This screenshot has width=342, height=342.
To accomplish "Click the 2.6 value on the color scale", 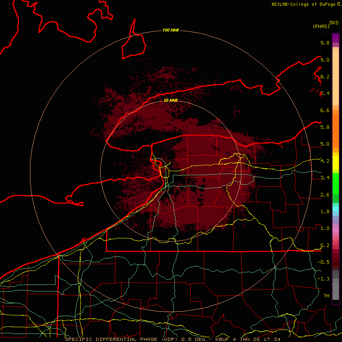I will (x=325, y=195).
